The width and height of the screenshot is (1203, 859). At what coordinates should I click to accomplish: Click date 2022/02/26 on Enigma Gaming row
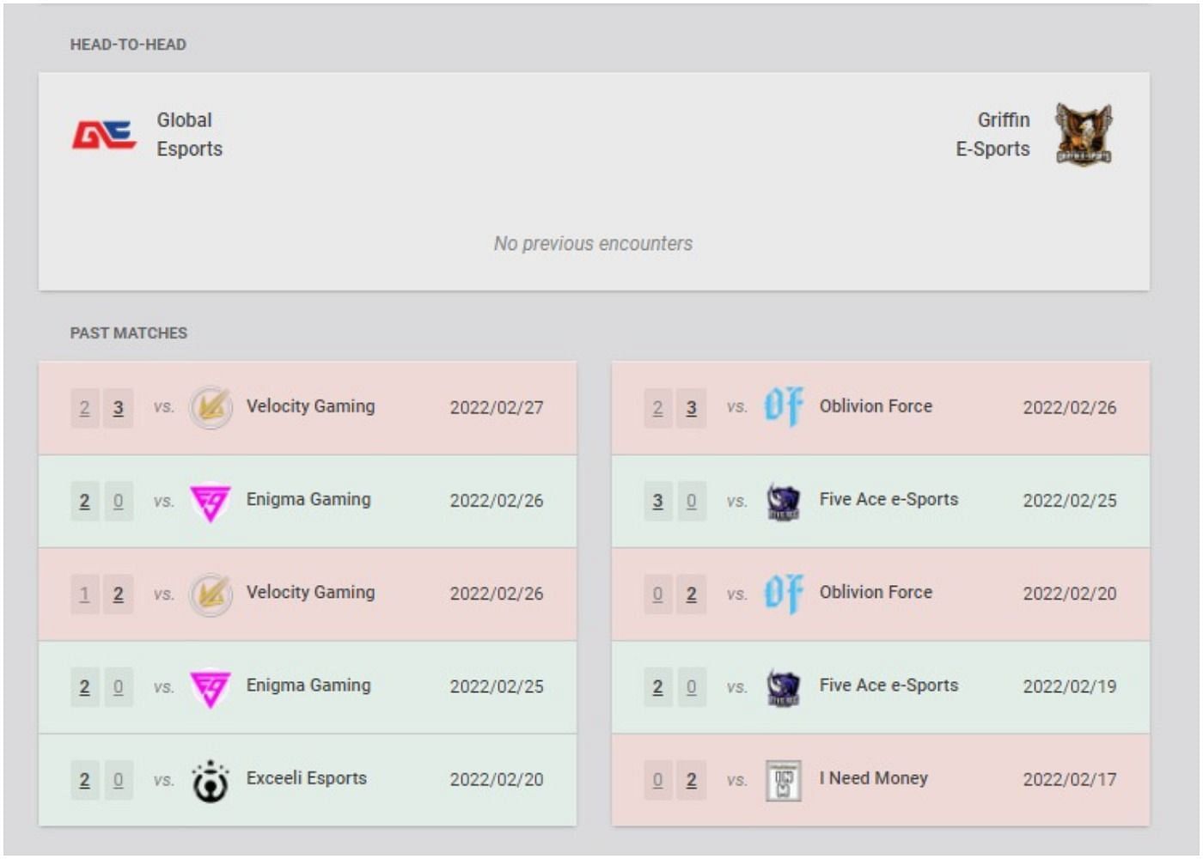(x=497, y=501)
